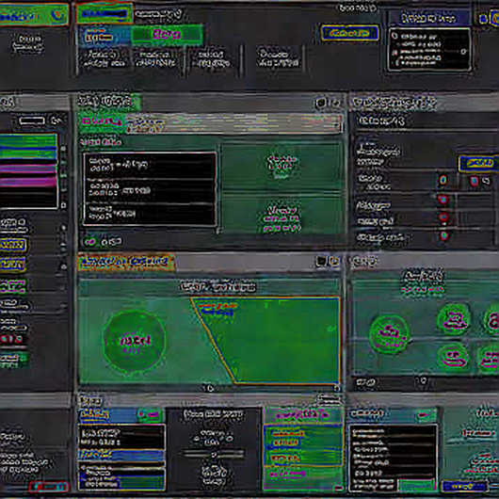Click the square icon in first green-tab panel header
Image resolution: width=499 pixels, height=499 pixels.
pos(321,103)
